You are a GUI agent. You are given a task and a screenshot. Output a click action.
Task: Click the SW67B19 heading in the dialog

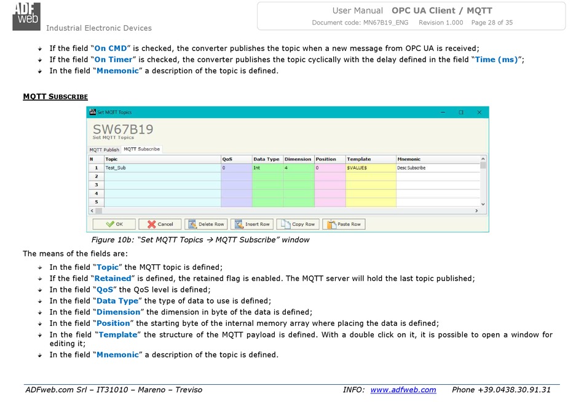(x=123, y=129)
